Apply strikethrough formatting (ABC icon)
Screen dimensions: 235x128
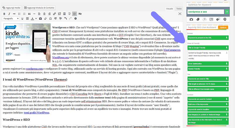14,14
